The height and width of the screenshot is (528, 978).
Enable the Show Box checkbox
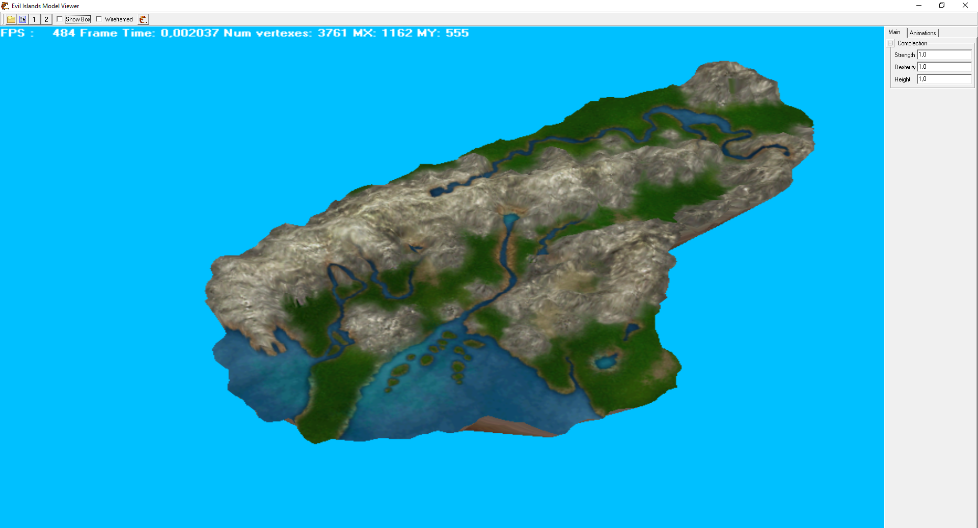[x=60, y=19]
